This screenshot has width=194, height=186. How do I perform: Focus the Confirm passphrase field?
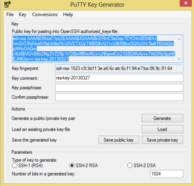tap(119, 97)
